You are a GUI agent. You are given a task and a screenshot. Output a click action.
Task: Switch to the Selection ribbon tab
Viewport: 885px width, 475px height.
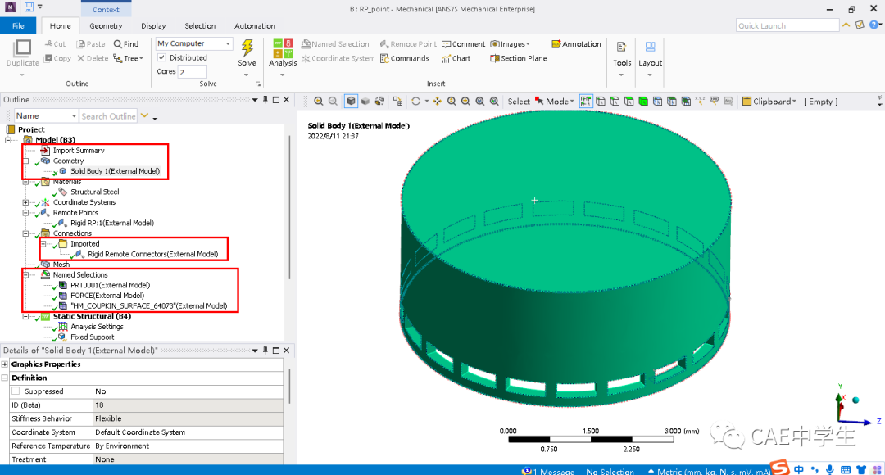point(200,26)
